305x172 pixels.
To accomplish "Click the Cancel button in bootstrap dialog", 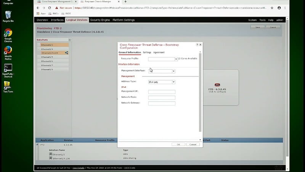I will click(x=193, y=144).
